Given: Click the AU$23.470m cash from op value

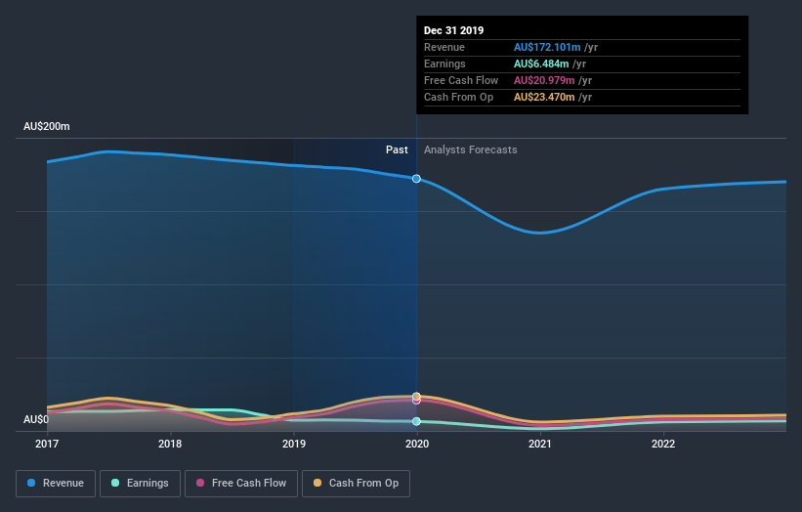Looking at the screenshot, I should click(x=544, y=97).
